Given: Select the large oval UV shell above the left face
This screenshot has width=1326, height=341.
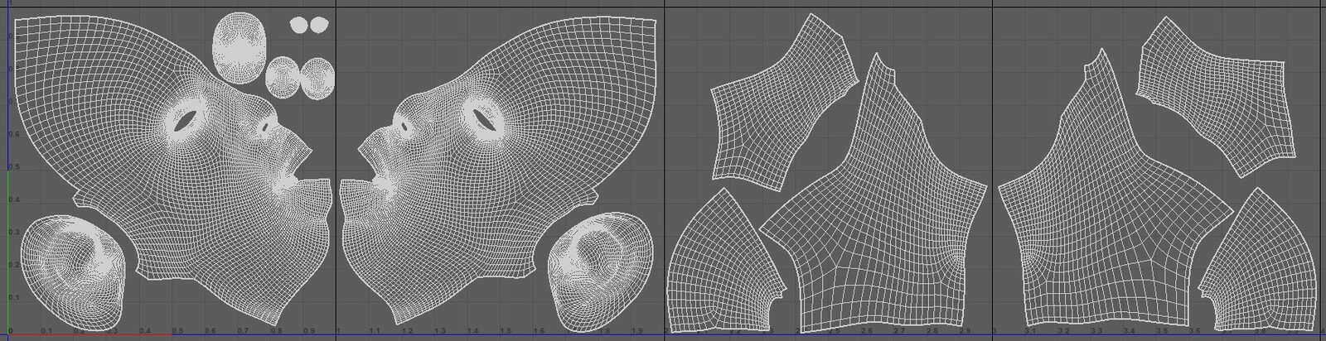Looking at the screenshot, I should [x=238, y=47].
